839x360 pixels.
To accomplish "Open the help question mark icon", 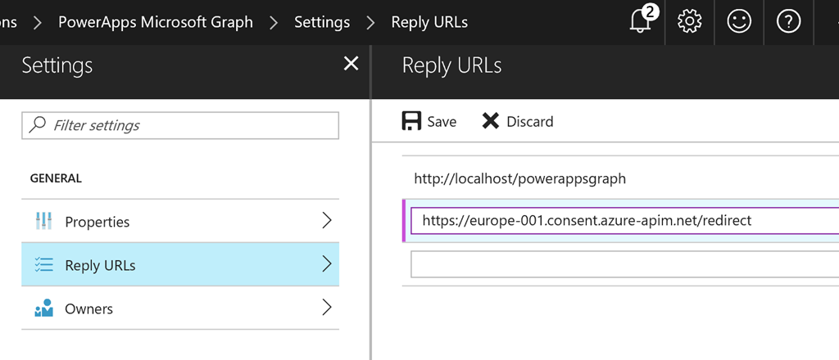I will [788, 21].
